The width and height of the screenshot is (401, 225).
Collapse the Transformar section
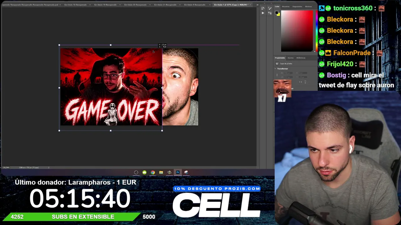(x=275, y=69)
